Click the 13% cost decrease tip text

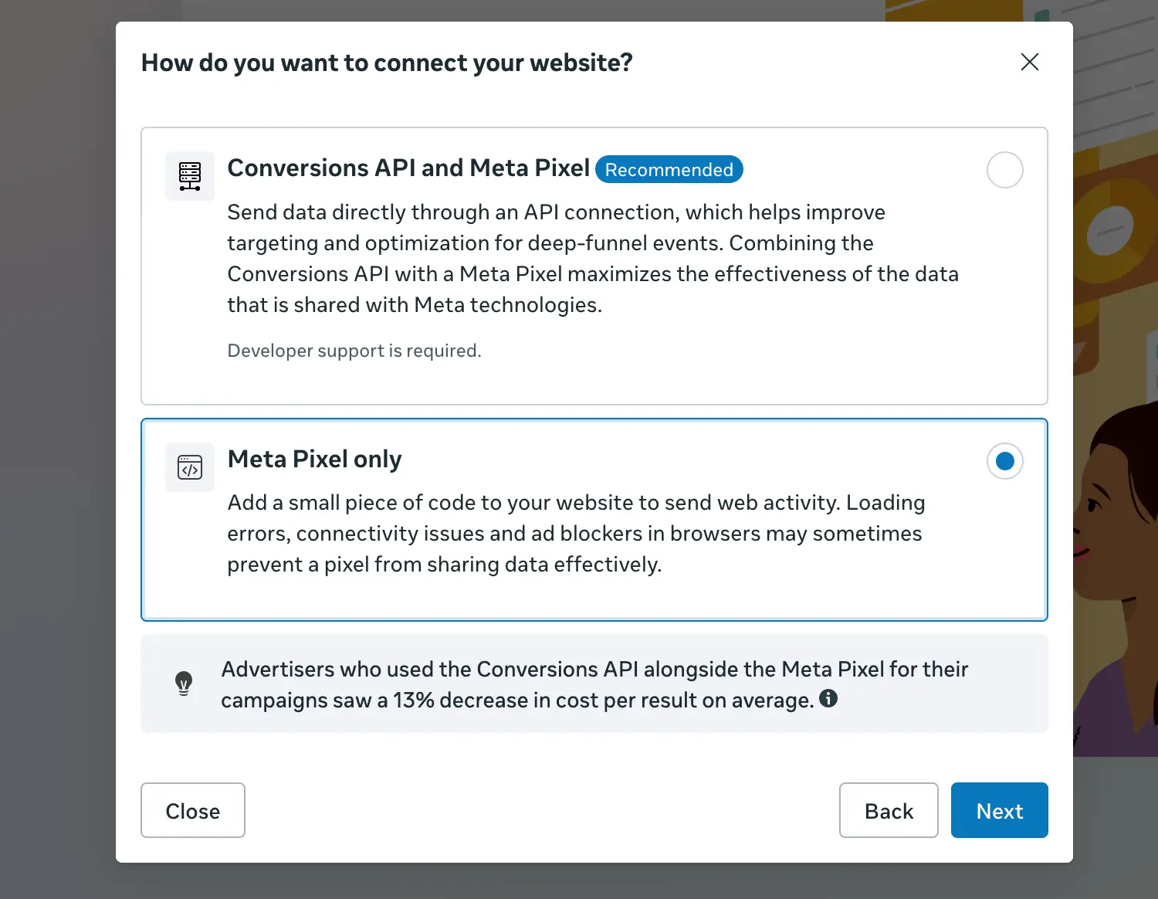coord(594,684)
